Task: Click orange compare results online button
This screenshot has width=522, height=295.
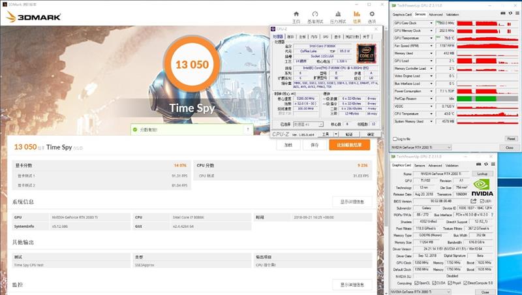Action: pos(349,145)
